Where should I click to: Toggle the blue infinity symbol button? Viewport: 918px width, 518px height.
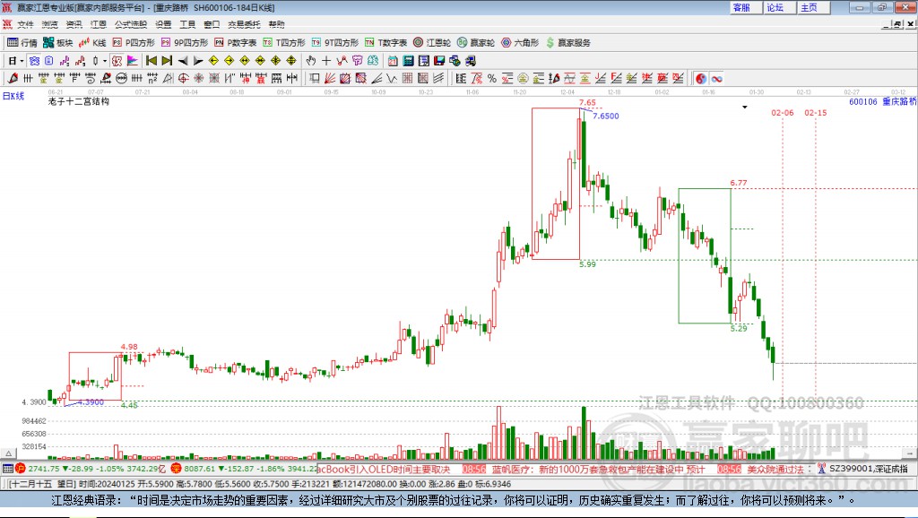[716, 78]
